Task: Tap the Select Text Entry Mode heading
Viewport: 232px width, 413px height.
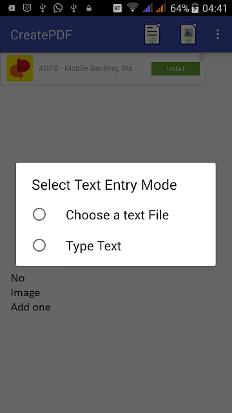Action: 104,185
